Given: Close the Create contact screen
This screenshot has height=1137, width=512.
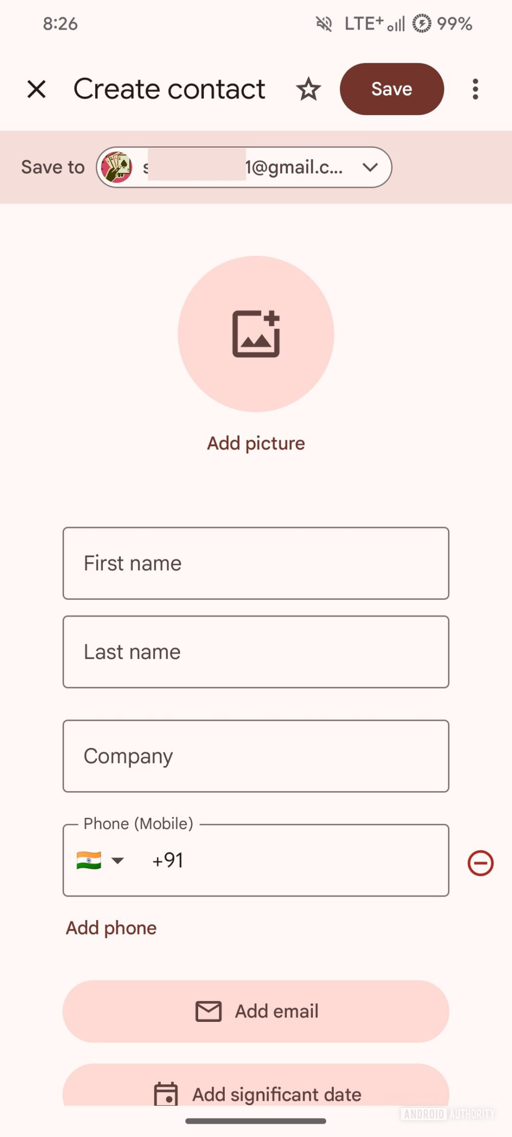Looking at the screenshot, I should point(36,89).
